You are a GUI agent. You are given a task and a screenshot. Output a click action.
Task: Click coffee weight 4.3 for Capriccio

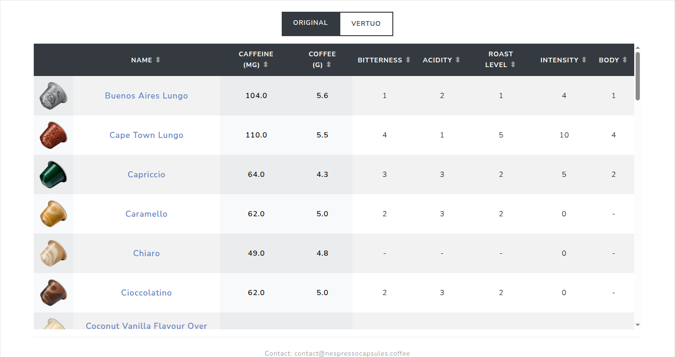(322, 175)
